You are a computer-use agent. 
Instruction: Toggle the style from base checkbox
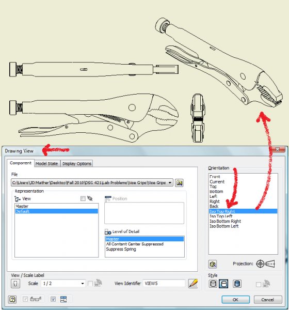[x=258, y=285]
